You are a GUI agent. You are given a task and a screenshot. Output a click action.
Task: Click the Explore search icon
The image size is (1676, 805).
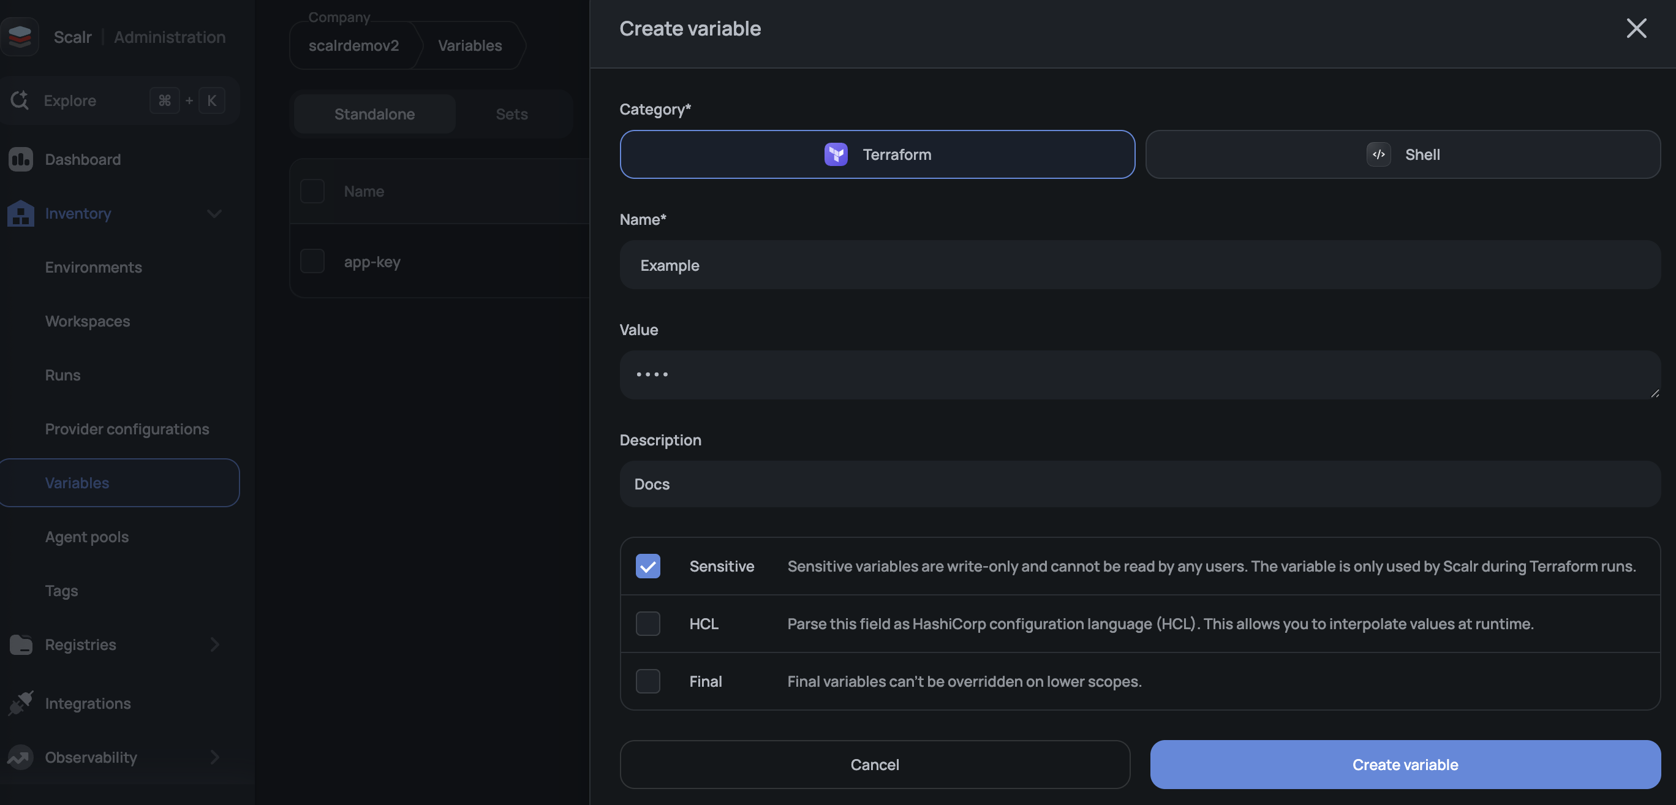pos(20,100)
